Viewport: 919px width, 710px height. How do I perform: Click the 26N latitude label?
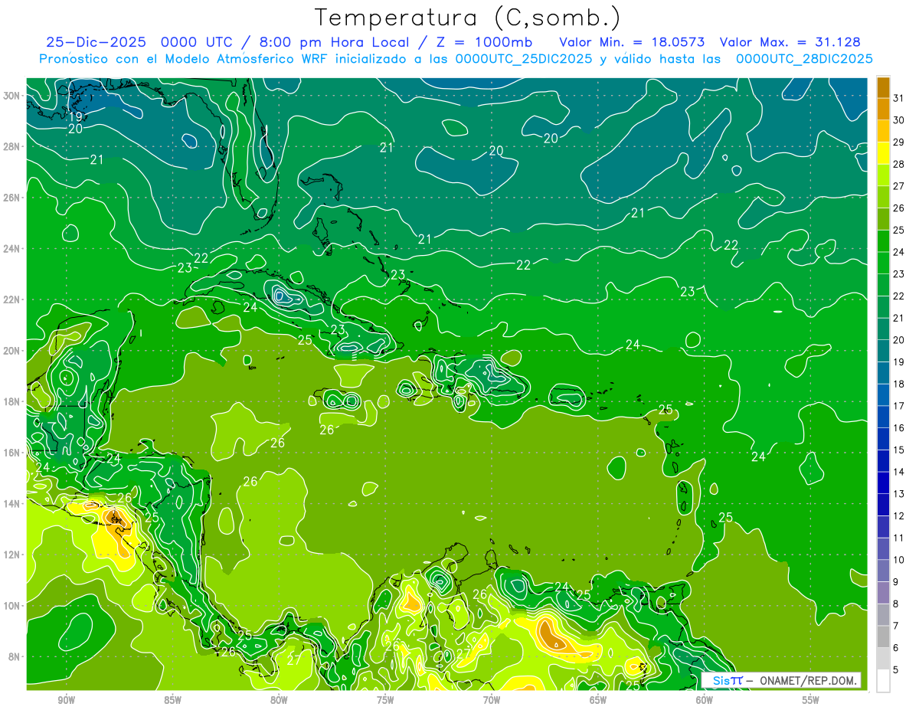coord(13,198)
